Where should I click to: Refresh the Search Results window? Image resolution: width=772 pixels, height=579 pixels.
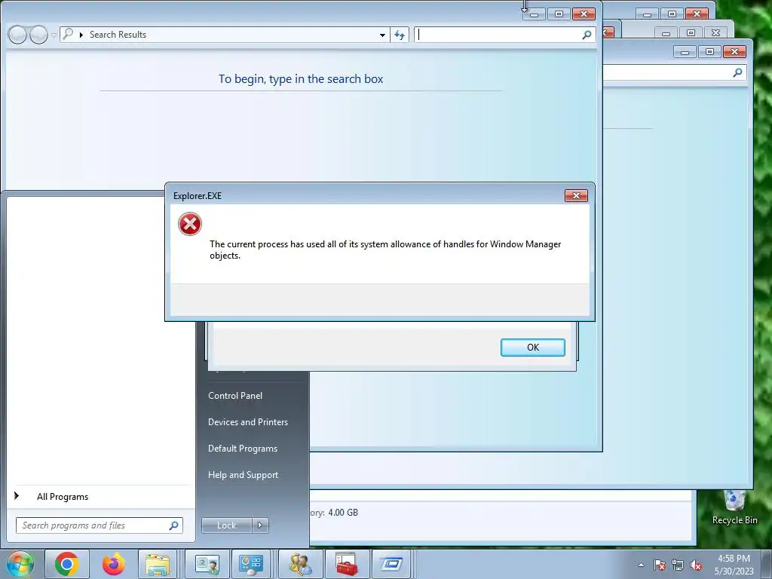400,35
